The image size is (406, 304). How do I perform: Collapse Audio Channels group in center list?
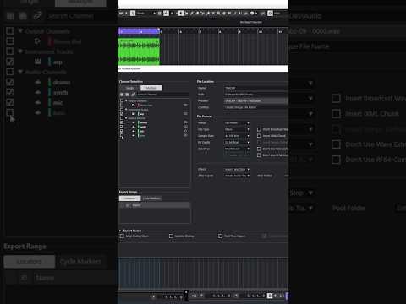(x=126, y=118)
